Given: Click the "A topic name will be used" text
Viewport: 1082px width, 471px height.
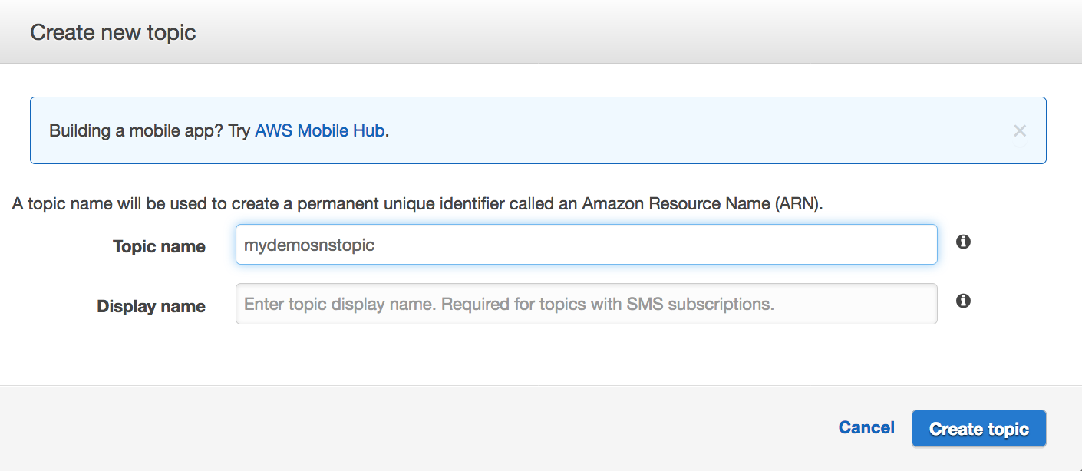Looking at the screenshot, I should pos(100,204).
